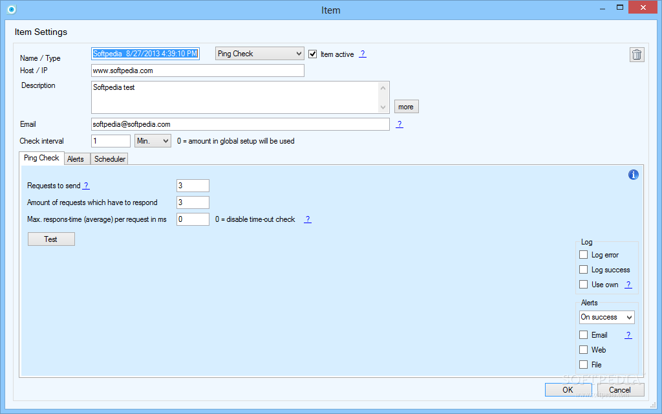Image resolution: width=662 pixels, height=414 pixels.
Task: Open help link beside Use own checkbox
Action: tap(628, 285)
